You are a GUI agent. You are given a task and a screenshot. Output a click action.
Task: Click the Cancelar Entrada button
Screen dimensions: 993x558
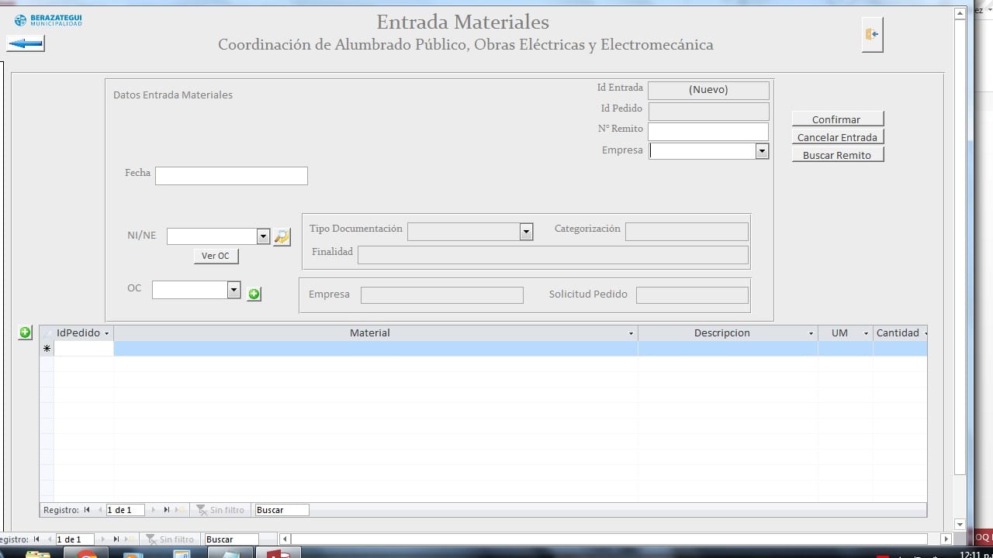837,137
